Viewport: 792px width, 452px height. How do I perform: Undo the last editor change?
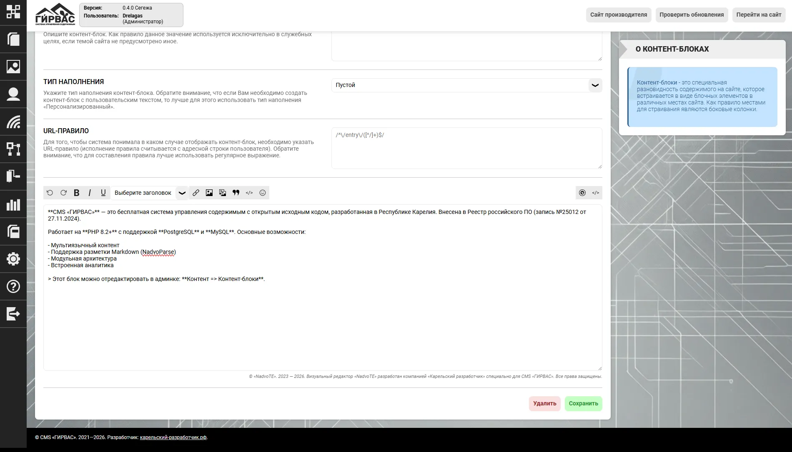[x=50, y=193]
